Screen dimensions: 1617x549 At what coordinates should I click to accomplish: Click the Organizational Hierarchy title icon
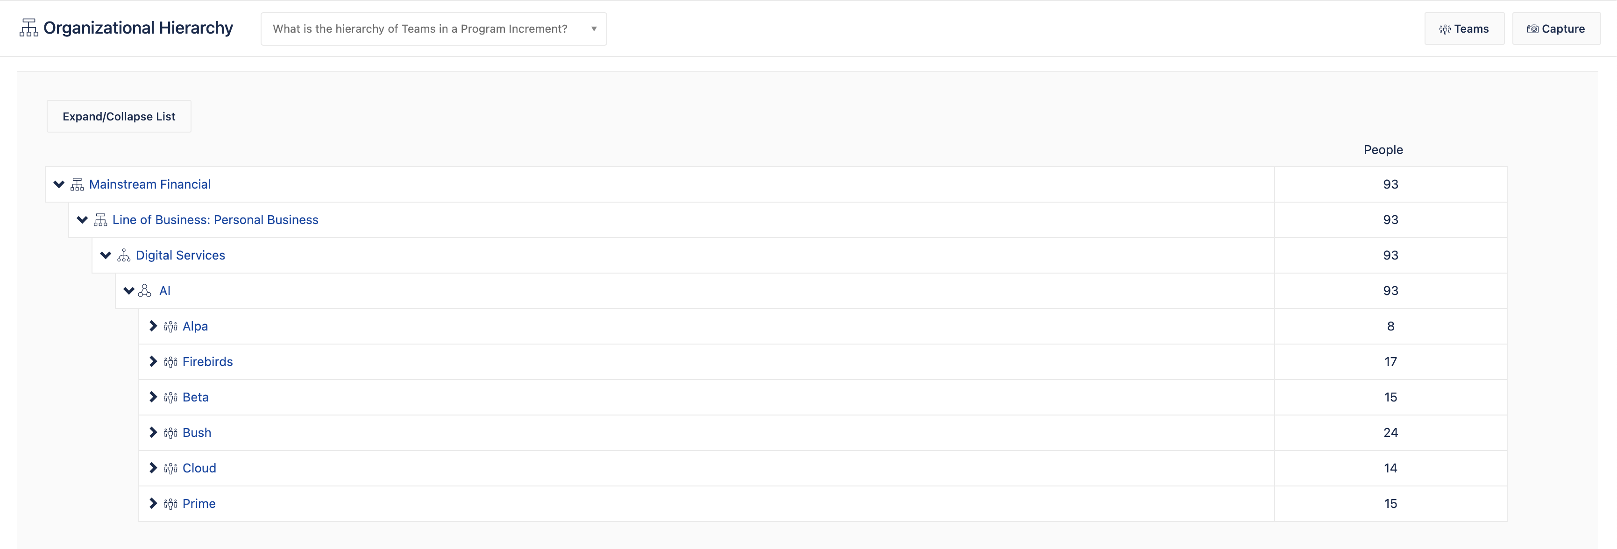tap(28, 28)
